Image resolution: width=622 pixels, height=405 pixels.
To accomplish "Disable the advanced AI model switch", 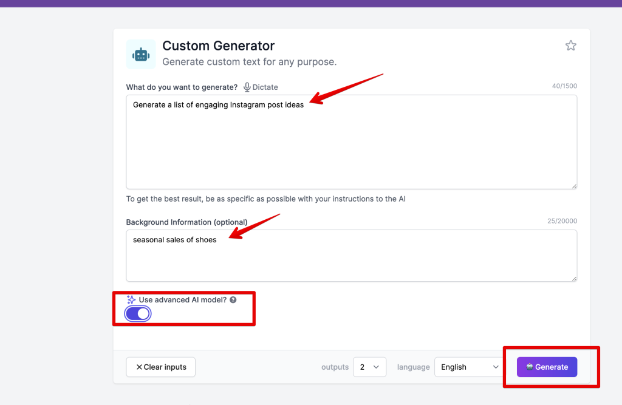I will click(138, 314).
